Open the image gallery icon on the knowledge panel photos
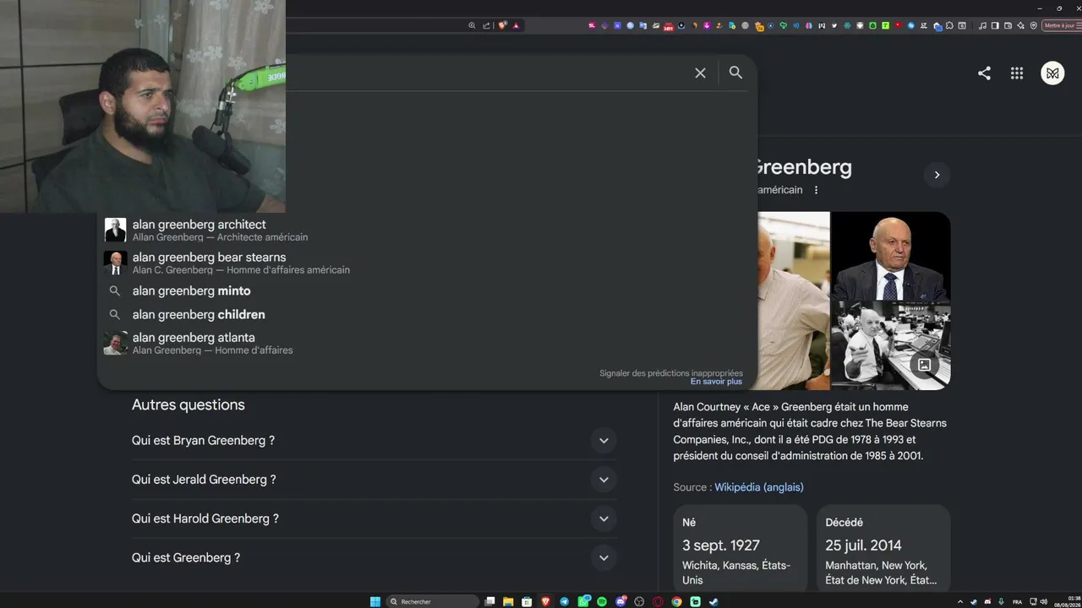This screenshot has height=608, width=1082. coord(924,365)
